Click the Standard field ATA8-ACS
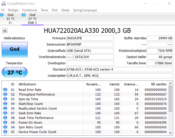Screen dimensions: 175x138 coord(120,70)
